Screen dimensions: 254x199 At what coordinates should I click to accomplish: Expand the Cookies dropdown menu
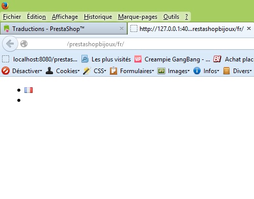pyautogui.click(x=68, y=71)
